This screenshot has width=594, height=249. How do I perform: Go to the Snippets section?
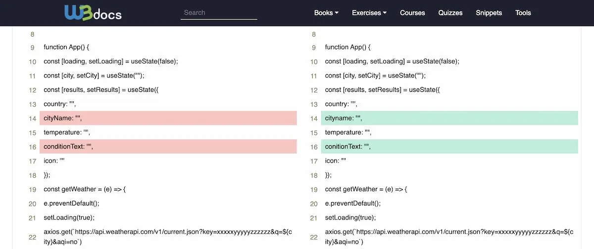point(489,13)
